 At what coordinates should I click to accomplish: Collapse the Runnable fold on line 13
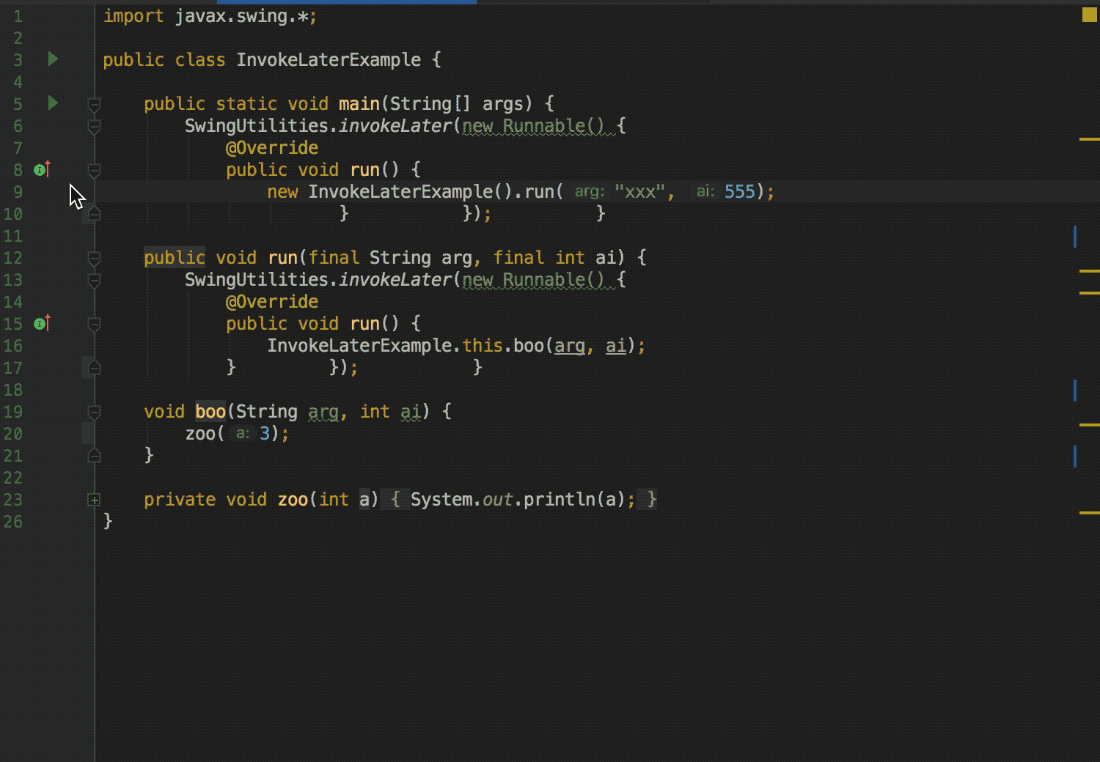(x=94, y=281)
